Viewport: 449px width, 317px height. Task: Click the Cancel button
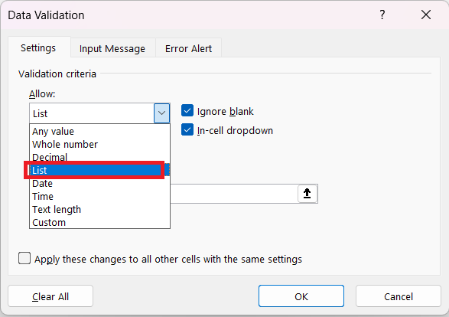[399, 296]
